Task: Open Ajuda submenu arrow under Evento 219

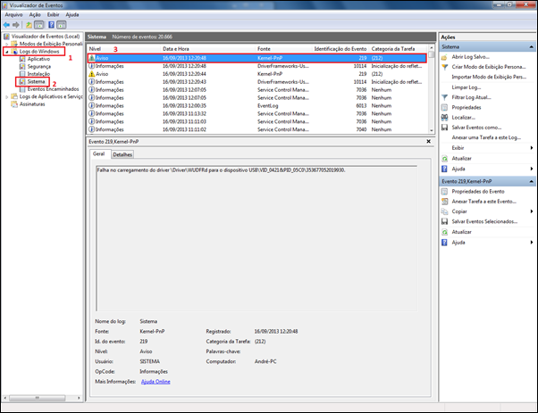Action: 532,243
